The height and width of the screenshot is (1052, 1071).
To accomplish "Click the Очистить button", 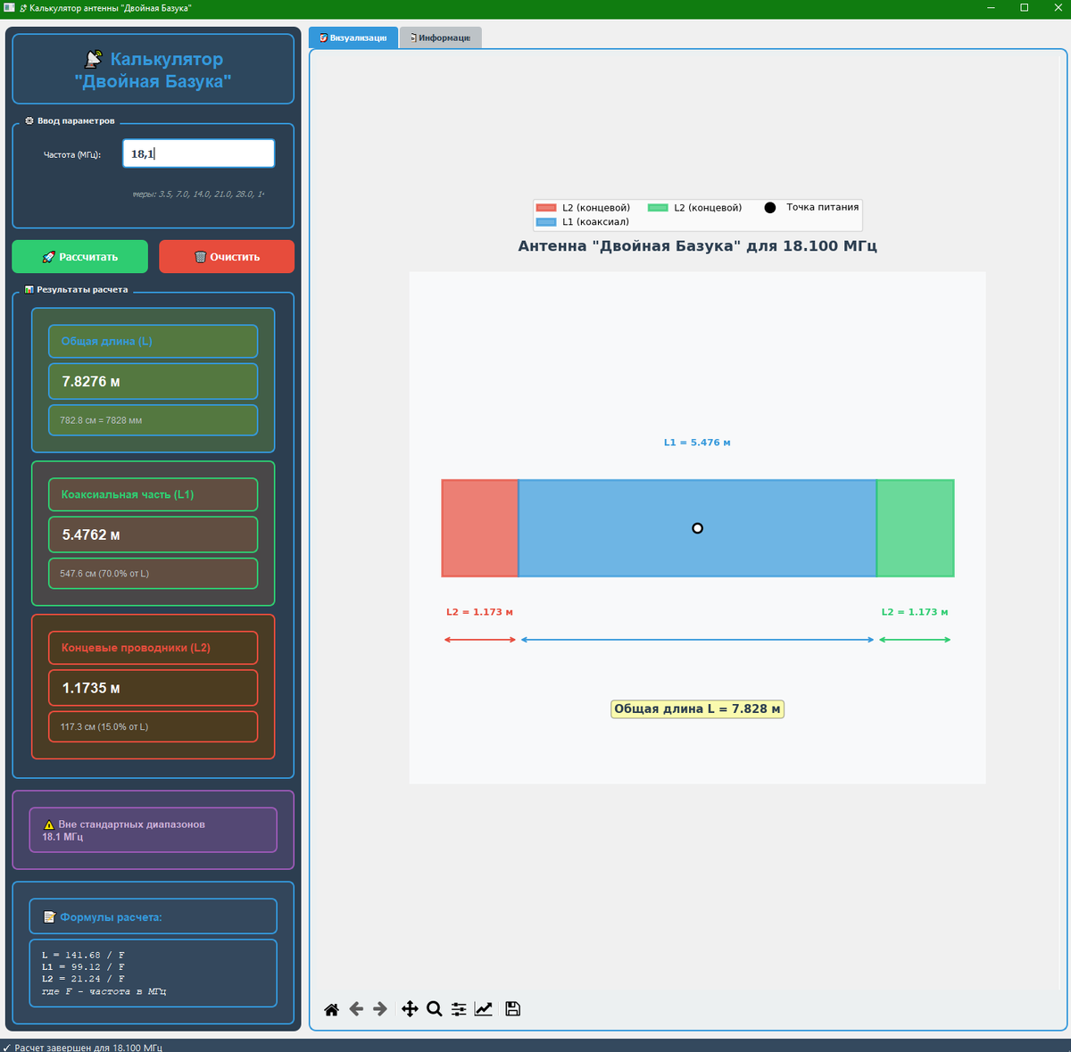I will tap(227, 257).
